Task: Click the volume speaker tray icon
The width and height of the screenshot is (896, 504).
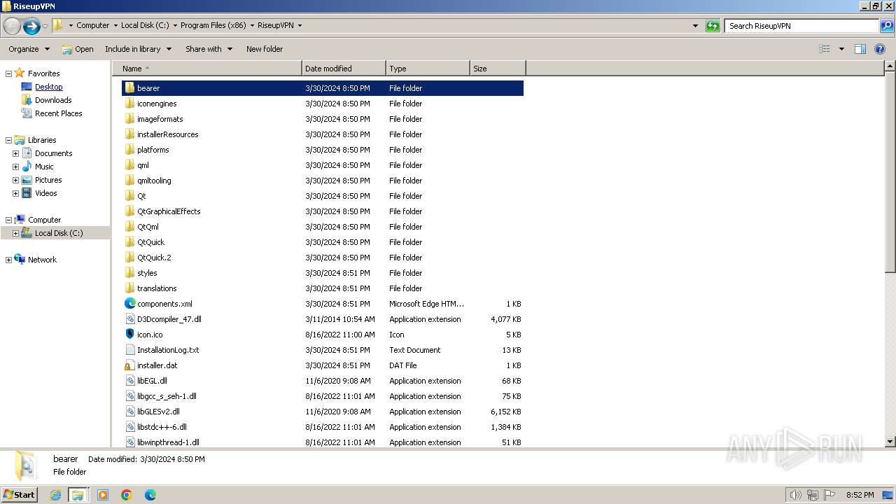Action: 795,495
